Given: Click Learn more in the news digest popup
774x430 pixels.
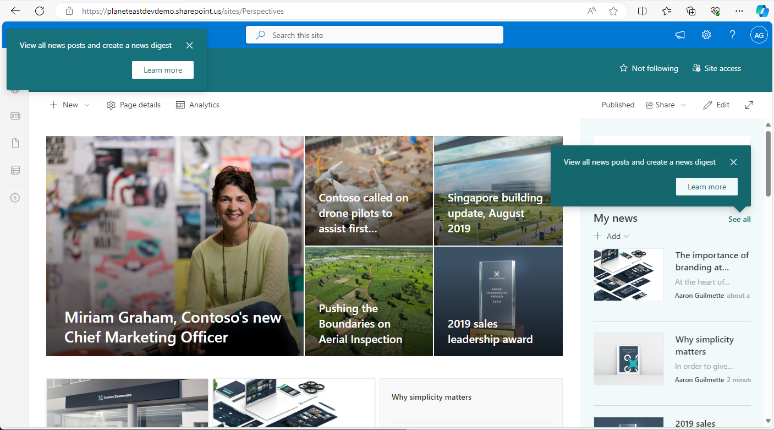Looking at the screenshot, I should pos(706,186).
